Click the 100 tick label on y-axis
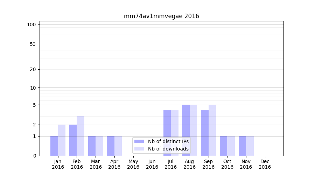The width and height of the screenshot is (315, 175). [x=31, y=24]
